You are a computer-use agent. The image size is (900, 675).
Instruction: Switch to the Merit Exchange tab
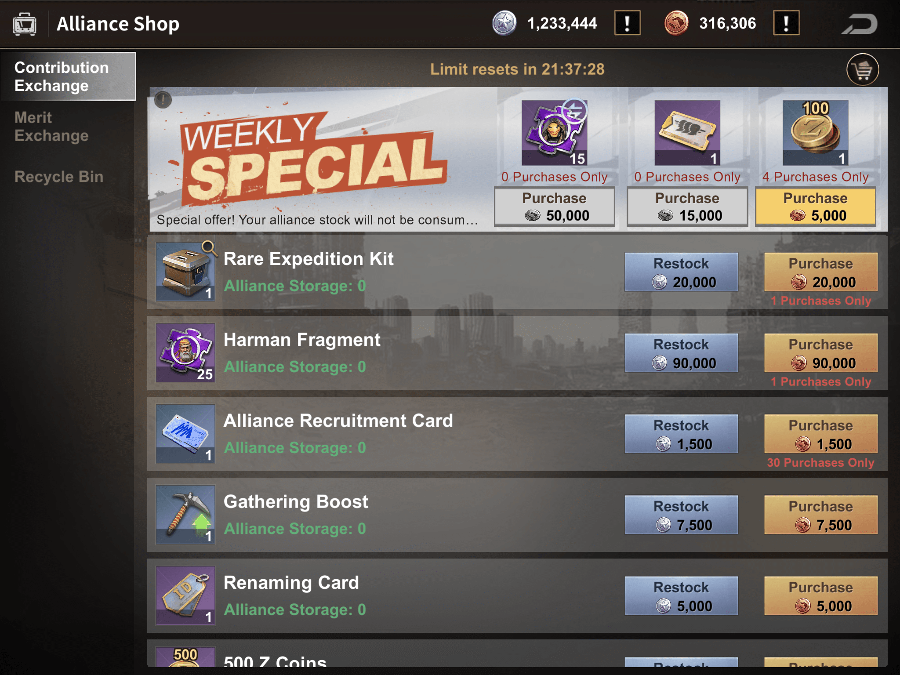point(51,127)
